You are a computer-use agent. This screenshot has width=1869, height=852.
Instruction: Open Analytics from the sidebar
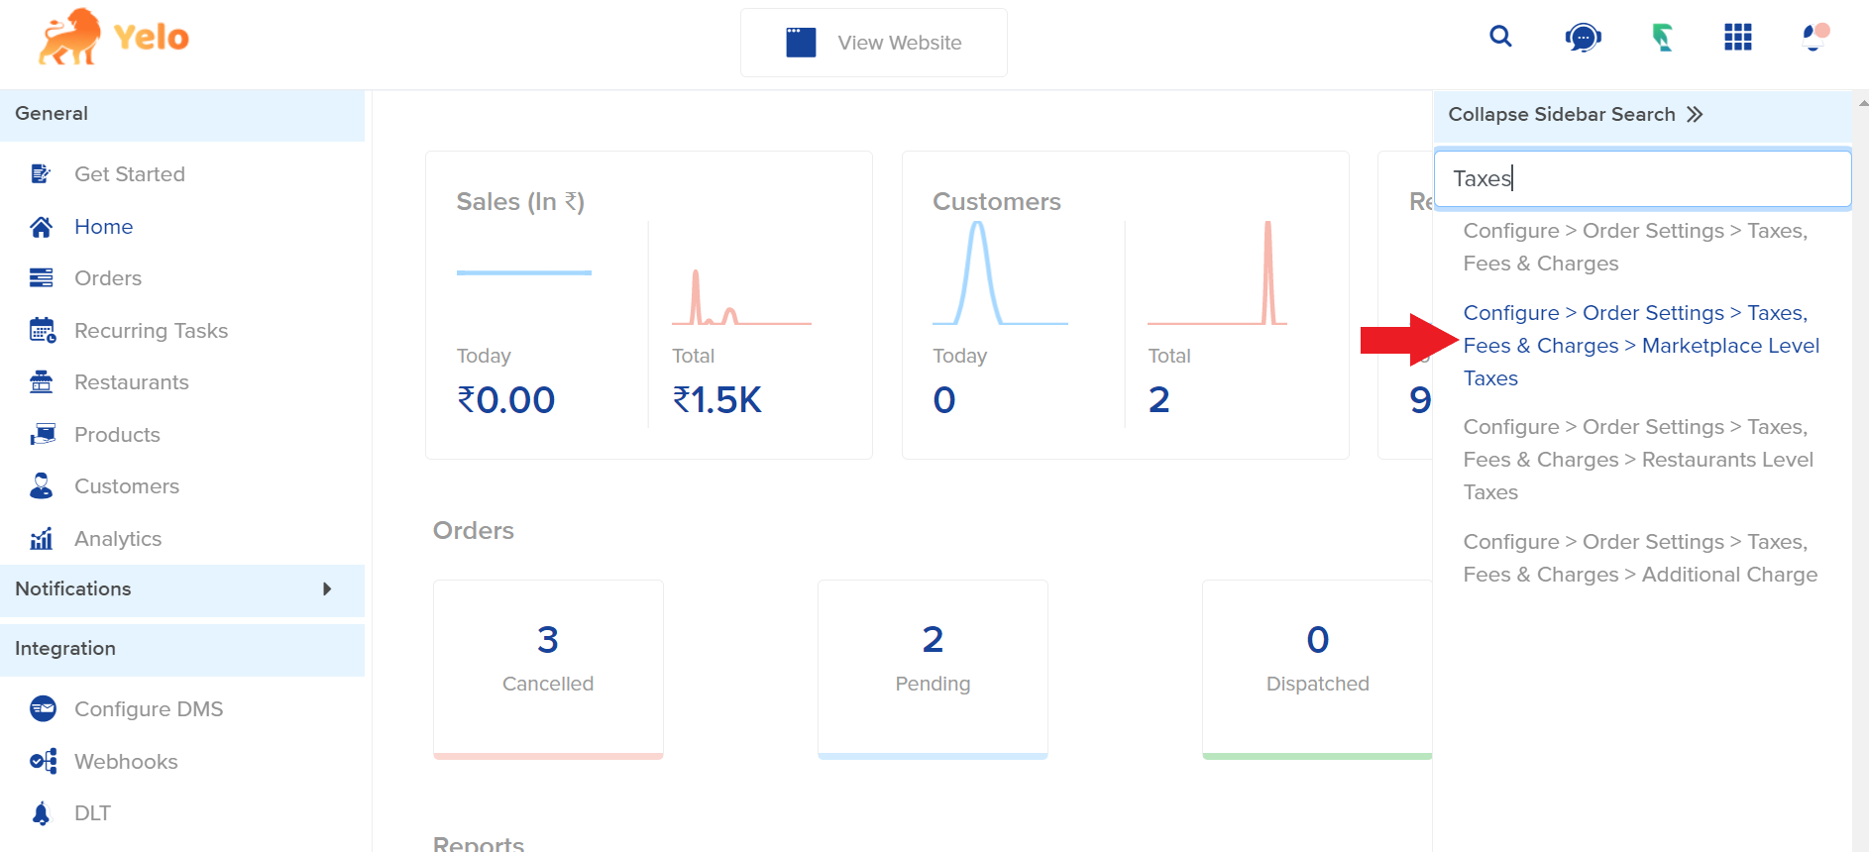coord(117,539)
